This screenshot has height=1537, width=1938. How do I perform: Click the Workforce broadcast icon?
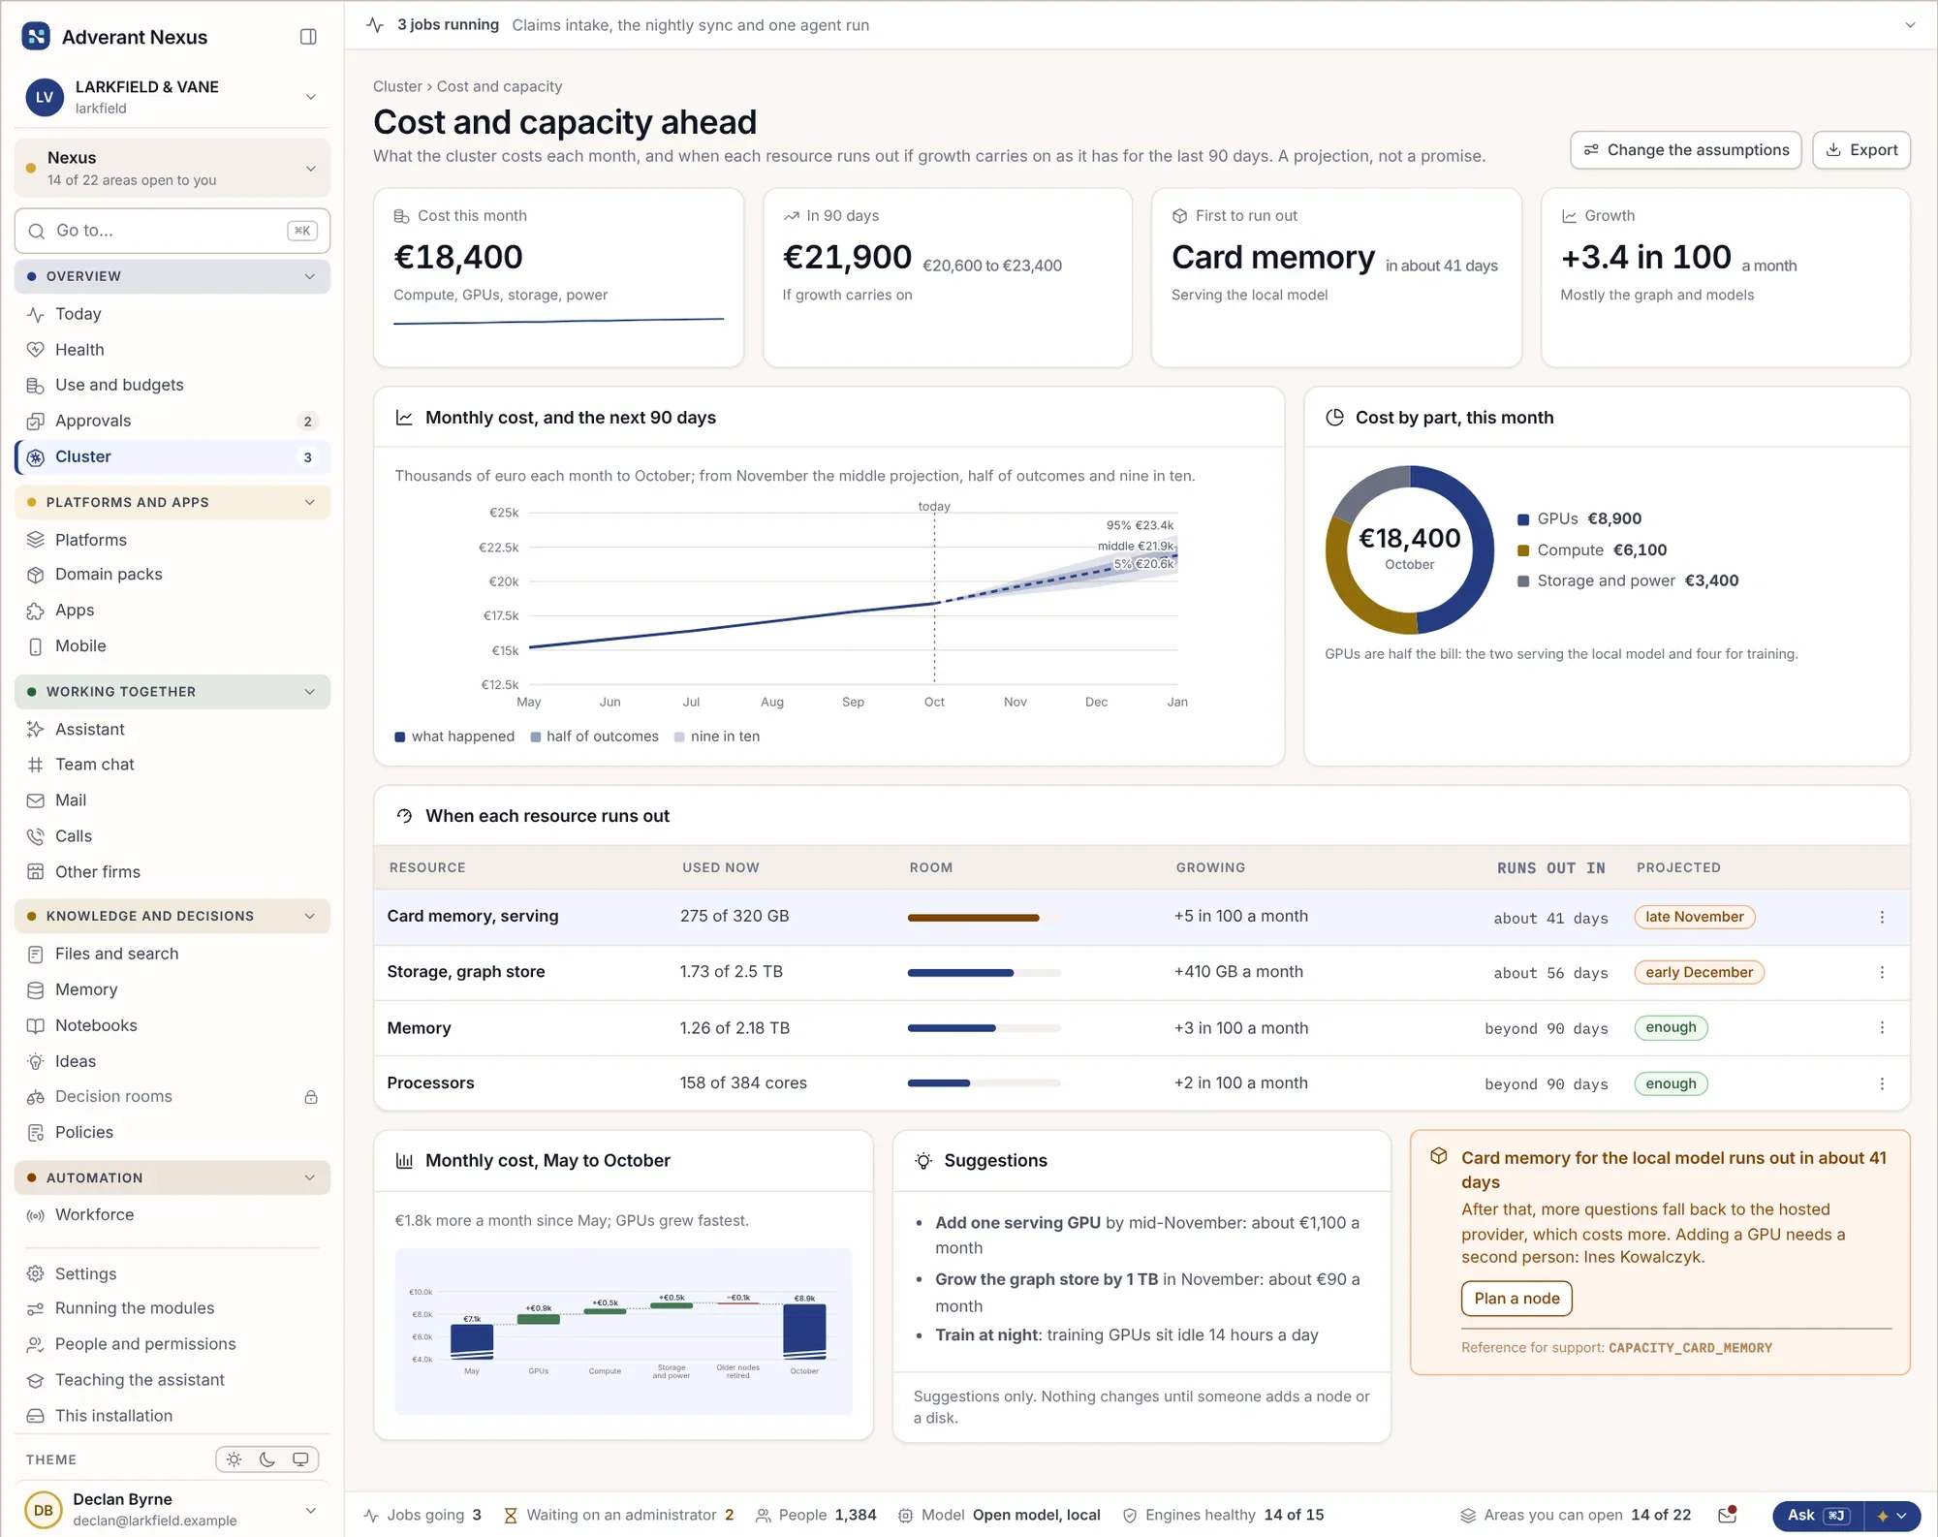36,1215
